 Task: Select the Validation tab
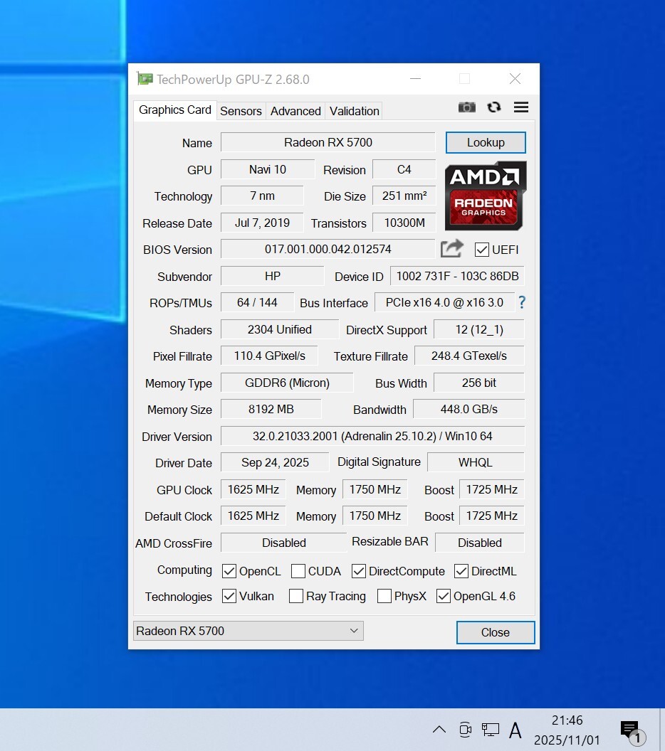354,111
